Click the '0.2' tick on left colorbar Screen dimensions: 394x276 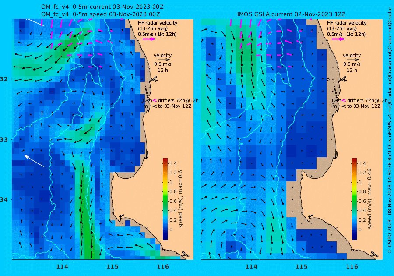[173, 220]
